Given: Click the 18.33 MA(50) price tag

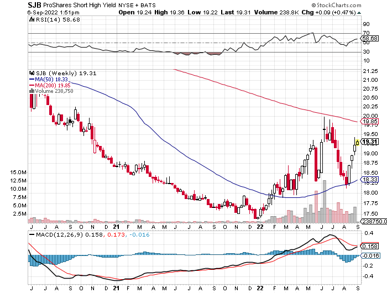Looking at the screenshot, I should click(370, 180).
